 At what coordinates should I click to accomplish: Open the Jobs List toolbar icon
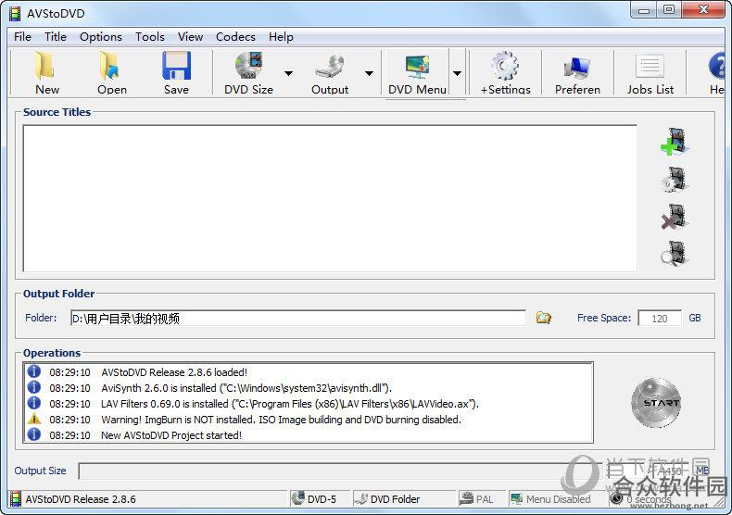(650, 72)
